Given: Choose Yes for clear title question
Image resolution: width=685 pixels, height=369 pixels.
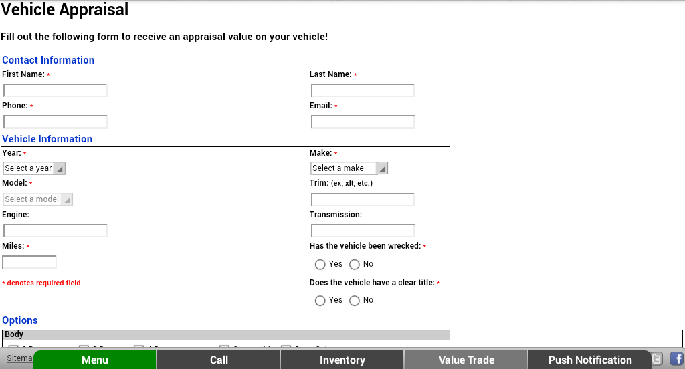Looking at the screenshot, I should (320, 300).
